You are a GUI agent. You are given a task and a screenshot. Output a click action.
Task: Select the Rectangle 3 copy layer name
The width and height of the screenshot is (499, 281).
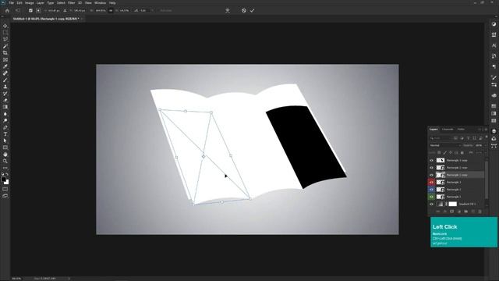tap(457, 160)
